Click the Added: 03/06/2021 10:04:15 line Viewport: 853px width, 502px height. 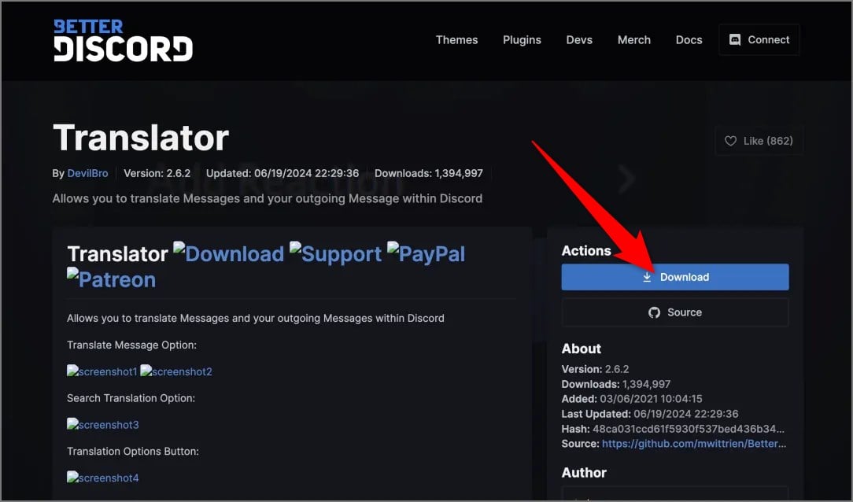pos(632,399)
